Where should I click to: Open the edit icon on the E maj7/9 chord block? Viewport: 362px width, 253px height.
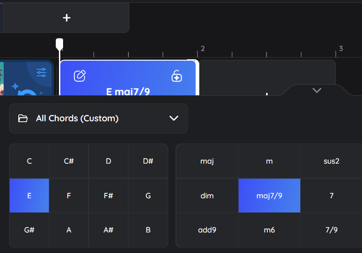80,76
